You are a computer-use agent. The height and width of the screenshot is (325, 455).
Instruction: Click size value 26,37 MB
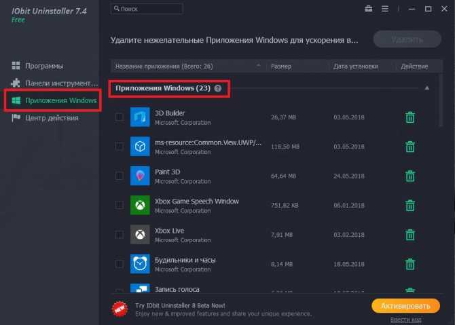tap(283, 117)
